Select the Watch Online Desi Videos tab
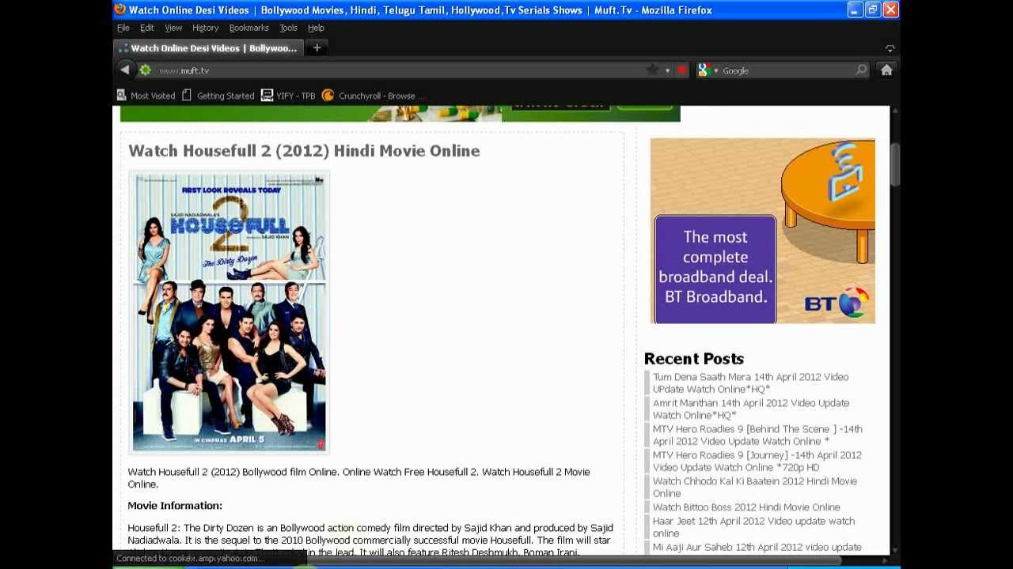This screenshot has height=569, width=1013. click(x=208, y=48)
